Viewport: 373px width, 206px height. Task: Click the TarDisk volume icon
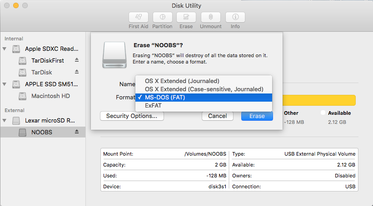(22, 72)
